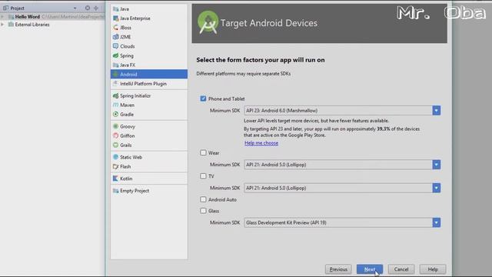
Task: Choose the Flash icon
Action: tap(115, 166)
